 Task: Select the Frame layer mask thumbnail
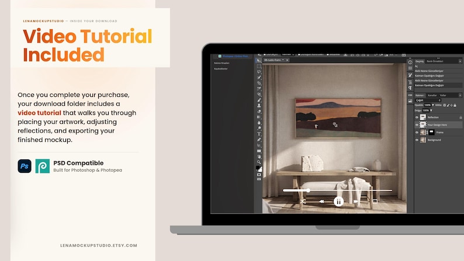pyautogui.click(x=431, y=132)
